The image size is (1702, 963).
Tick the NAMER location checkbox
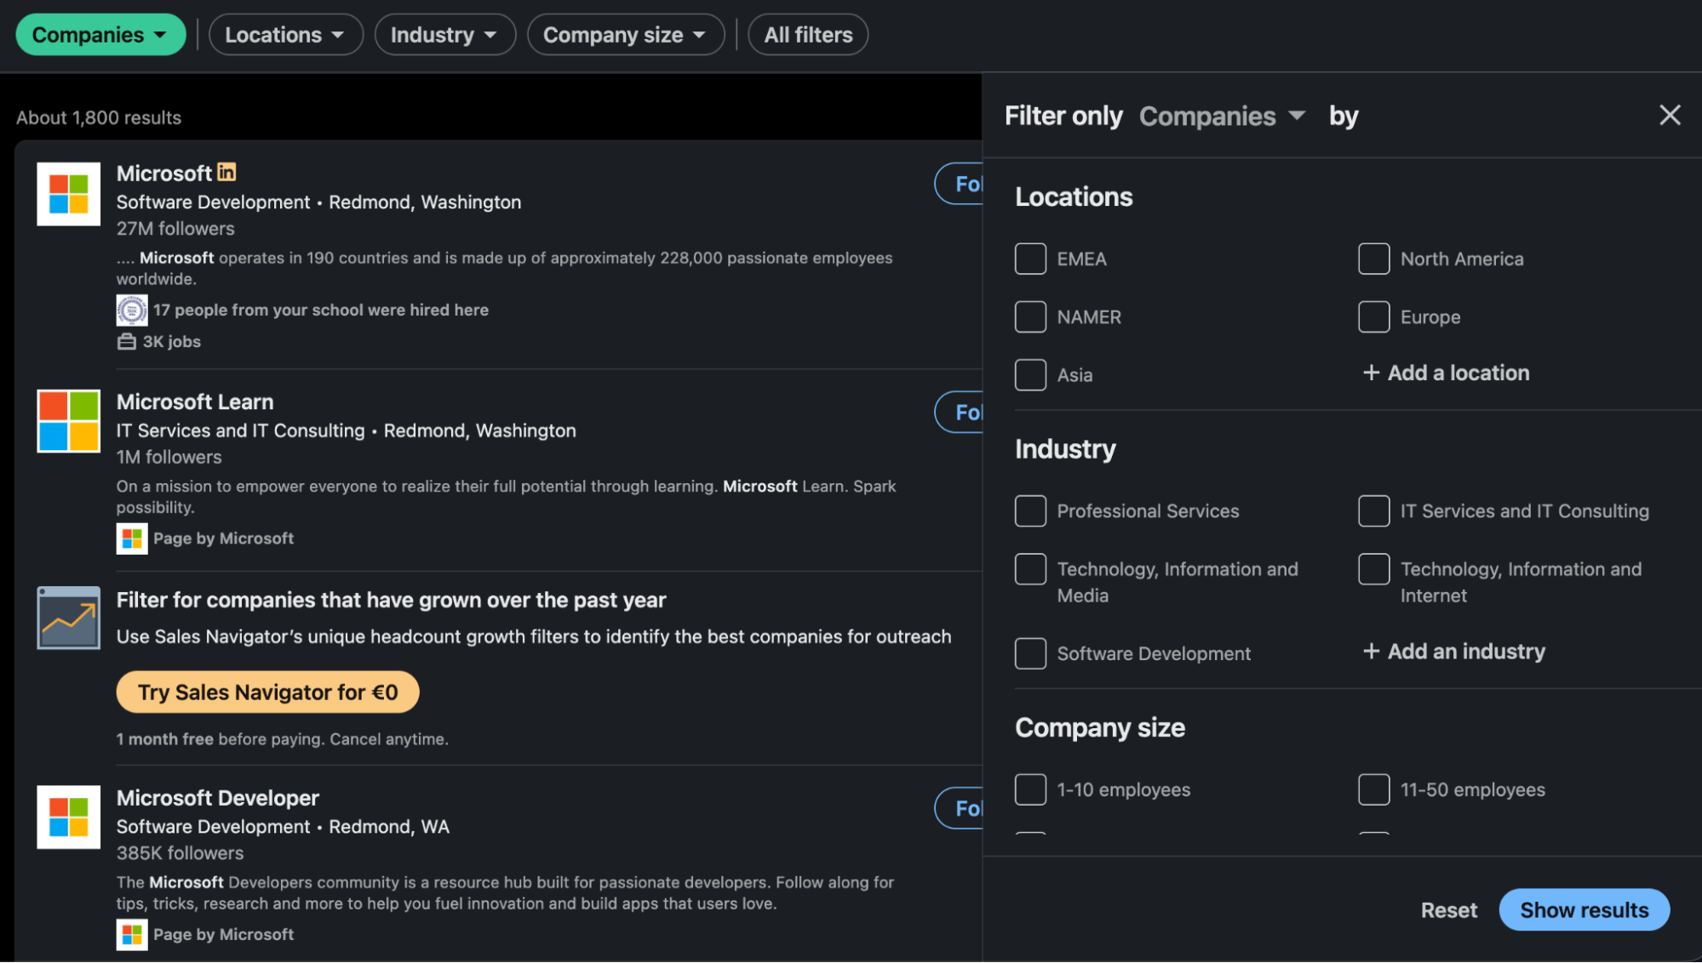[x=1030, y=316]
